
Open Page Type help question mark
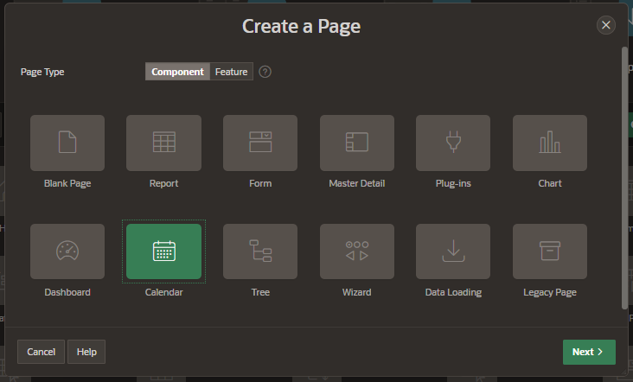tap(265, 72)
